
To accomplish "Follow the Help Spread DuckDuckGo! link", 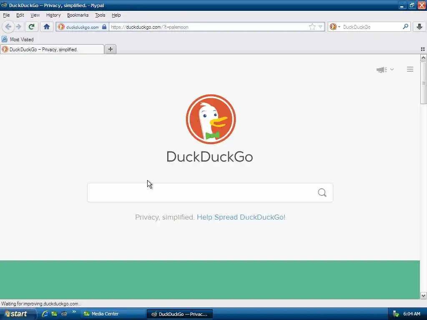I will pos(241,217).
